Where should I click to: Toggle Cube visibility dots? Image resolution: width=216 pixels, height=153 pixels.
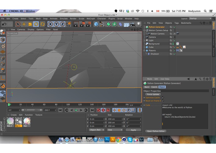click(x=173, y=47)
